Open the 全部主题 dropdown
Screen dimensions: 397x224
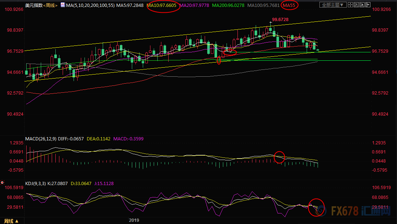click(x=331, y=5)
